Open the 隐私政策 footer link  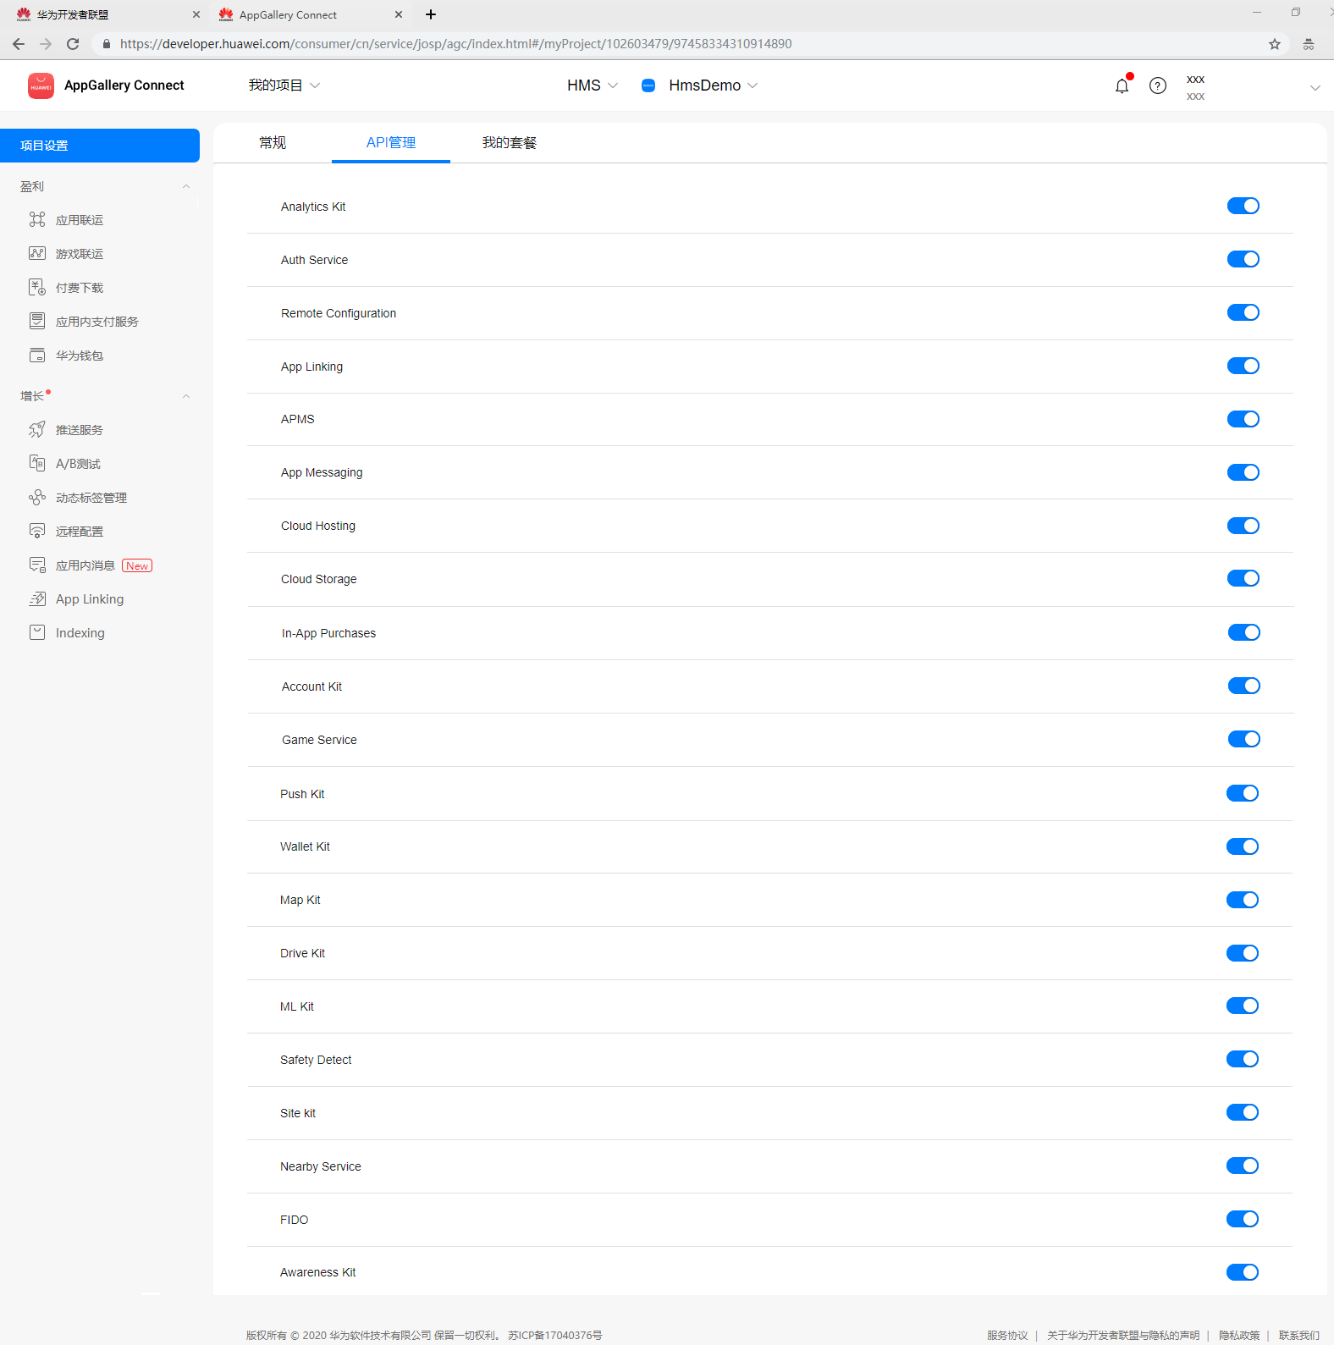click(x=1239, y=1336)
